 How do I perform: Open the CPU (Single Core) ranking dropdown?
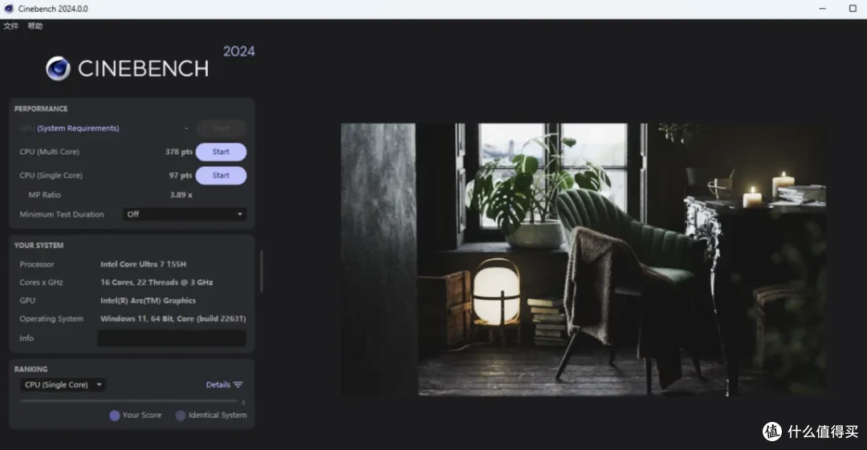63,385
